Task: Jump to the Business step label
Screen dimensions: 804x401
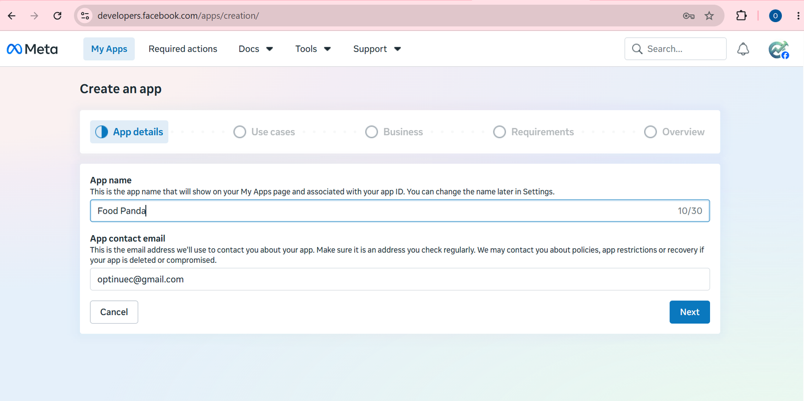Action: point(403,132)
